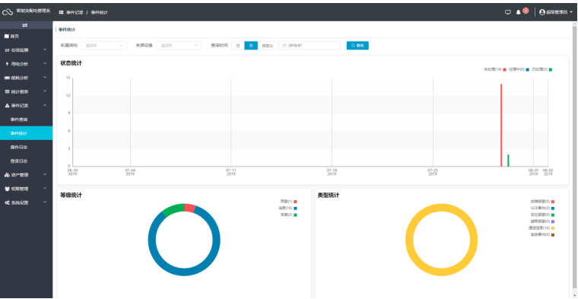Expand 在线监测 menu chevron
Image resolution: width=578 pixels, height=299 pixels.
coord(45,49)
